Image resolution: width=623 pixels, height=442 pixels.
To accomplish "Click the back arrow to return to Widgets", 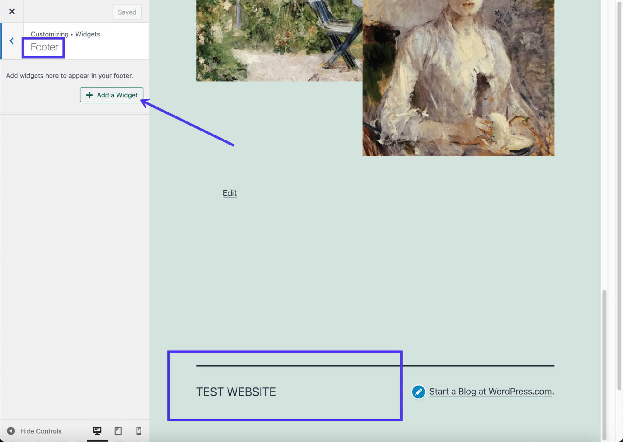I will click(11, 41).
